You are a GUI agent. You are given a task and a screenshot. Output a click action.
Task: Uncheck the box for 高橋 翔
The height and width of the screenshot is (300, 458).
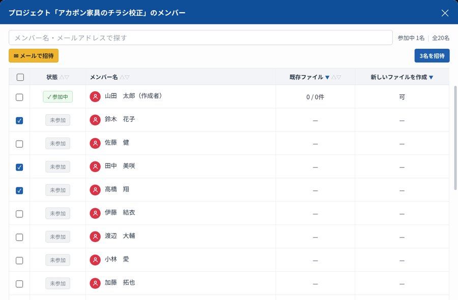[x=19, y=190]
